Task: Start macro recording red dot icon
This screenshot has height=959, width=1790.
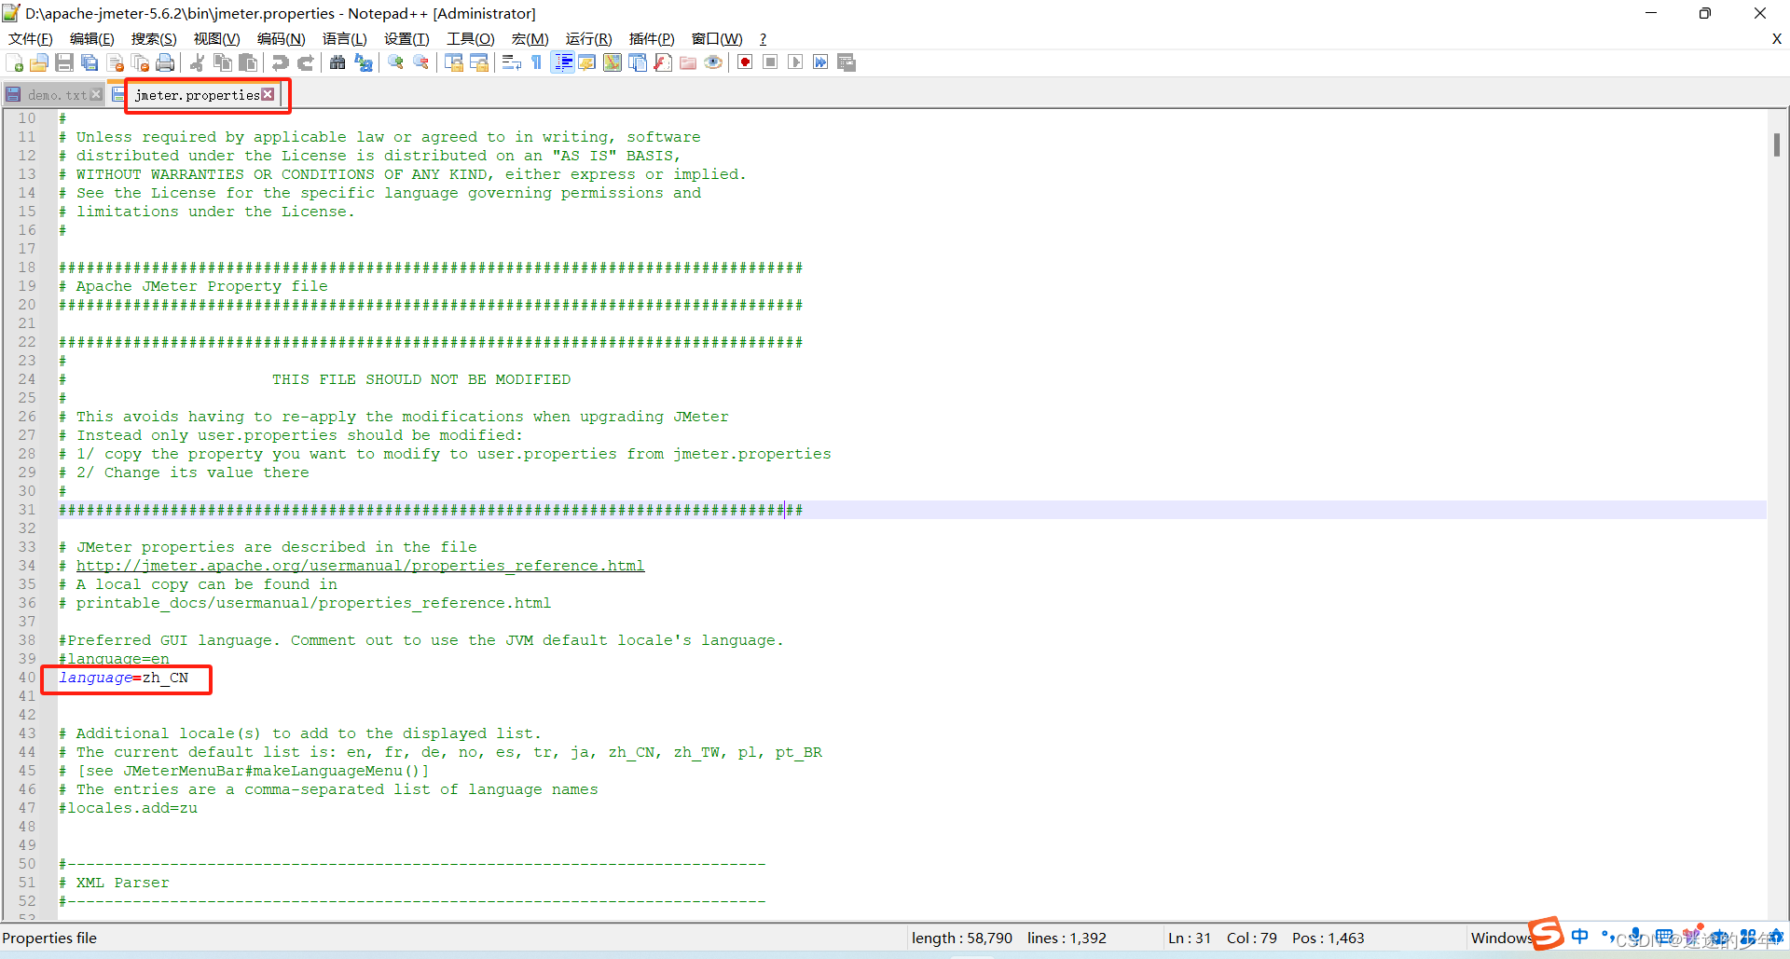Action: point(745,62)
